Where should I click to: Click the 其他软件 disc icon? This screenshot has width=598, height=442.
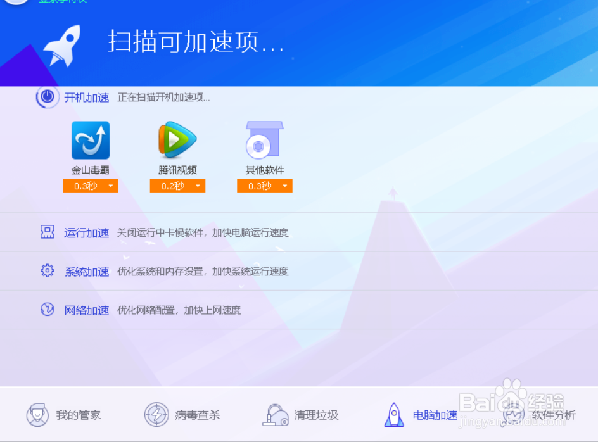coord(264,139)
